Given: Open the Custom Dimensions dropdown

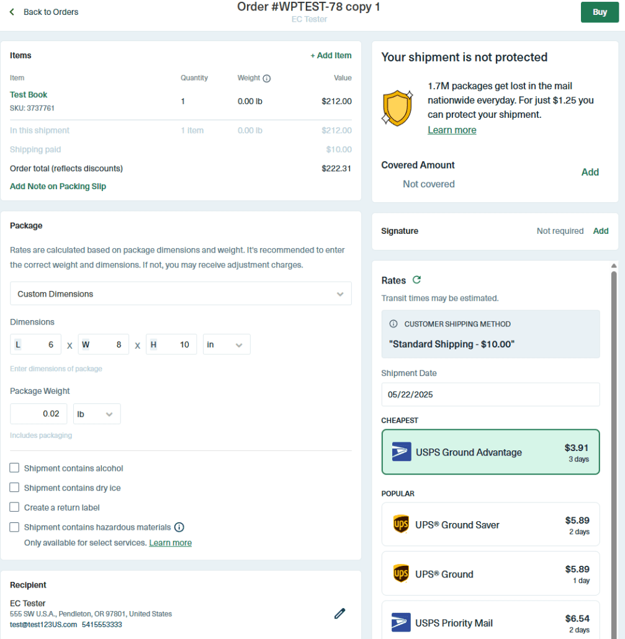Looking at the screenshot, I should pyautogui.click(x=181, y=294).
